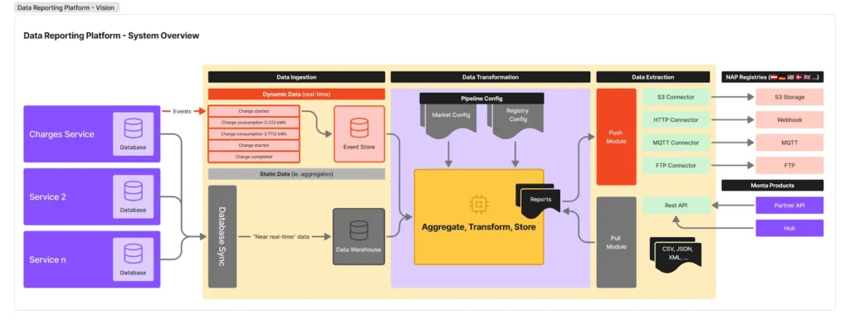Screen dimensions: 850x325
Task: Select the FTP Connector box
Action: click(x=676, y=165)
